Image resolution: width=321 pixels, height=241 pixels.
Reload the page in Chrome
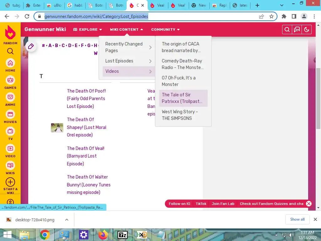[x=27, y=16]
